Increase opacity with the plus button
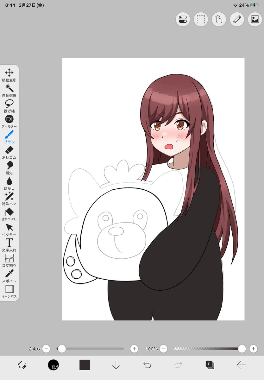 [253, 349]
